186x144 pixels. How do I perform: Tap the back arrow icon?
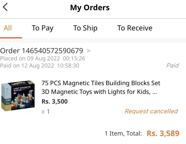pos(5,7)
